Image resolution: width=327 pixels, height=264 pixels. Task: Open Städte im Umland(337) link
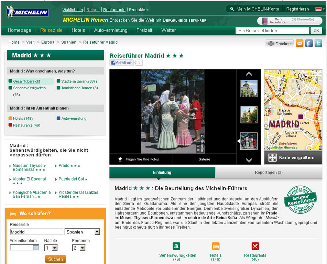(79, 81)
